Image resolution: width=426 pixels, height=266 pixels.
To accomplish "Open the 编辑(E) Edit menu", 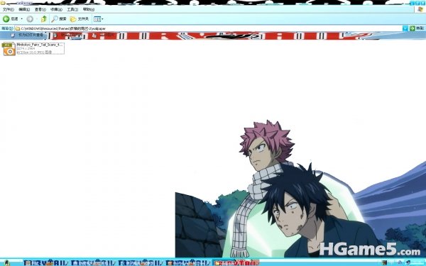I will (x=24, y=9).
